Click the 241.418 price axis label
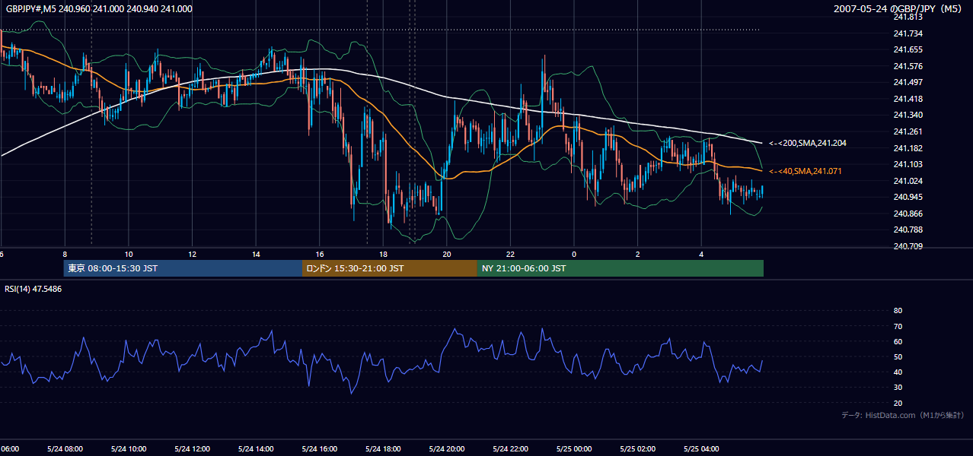Image resolution: width=973 pixels, height=456 pixels. tap(908, 99)
